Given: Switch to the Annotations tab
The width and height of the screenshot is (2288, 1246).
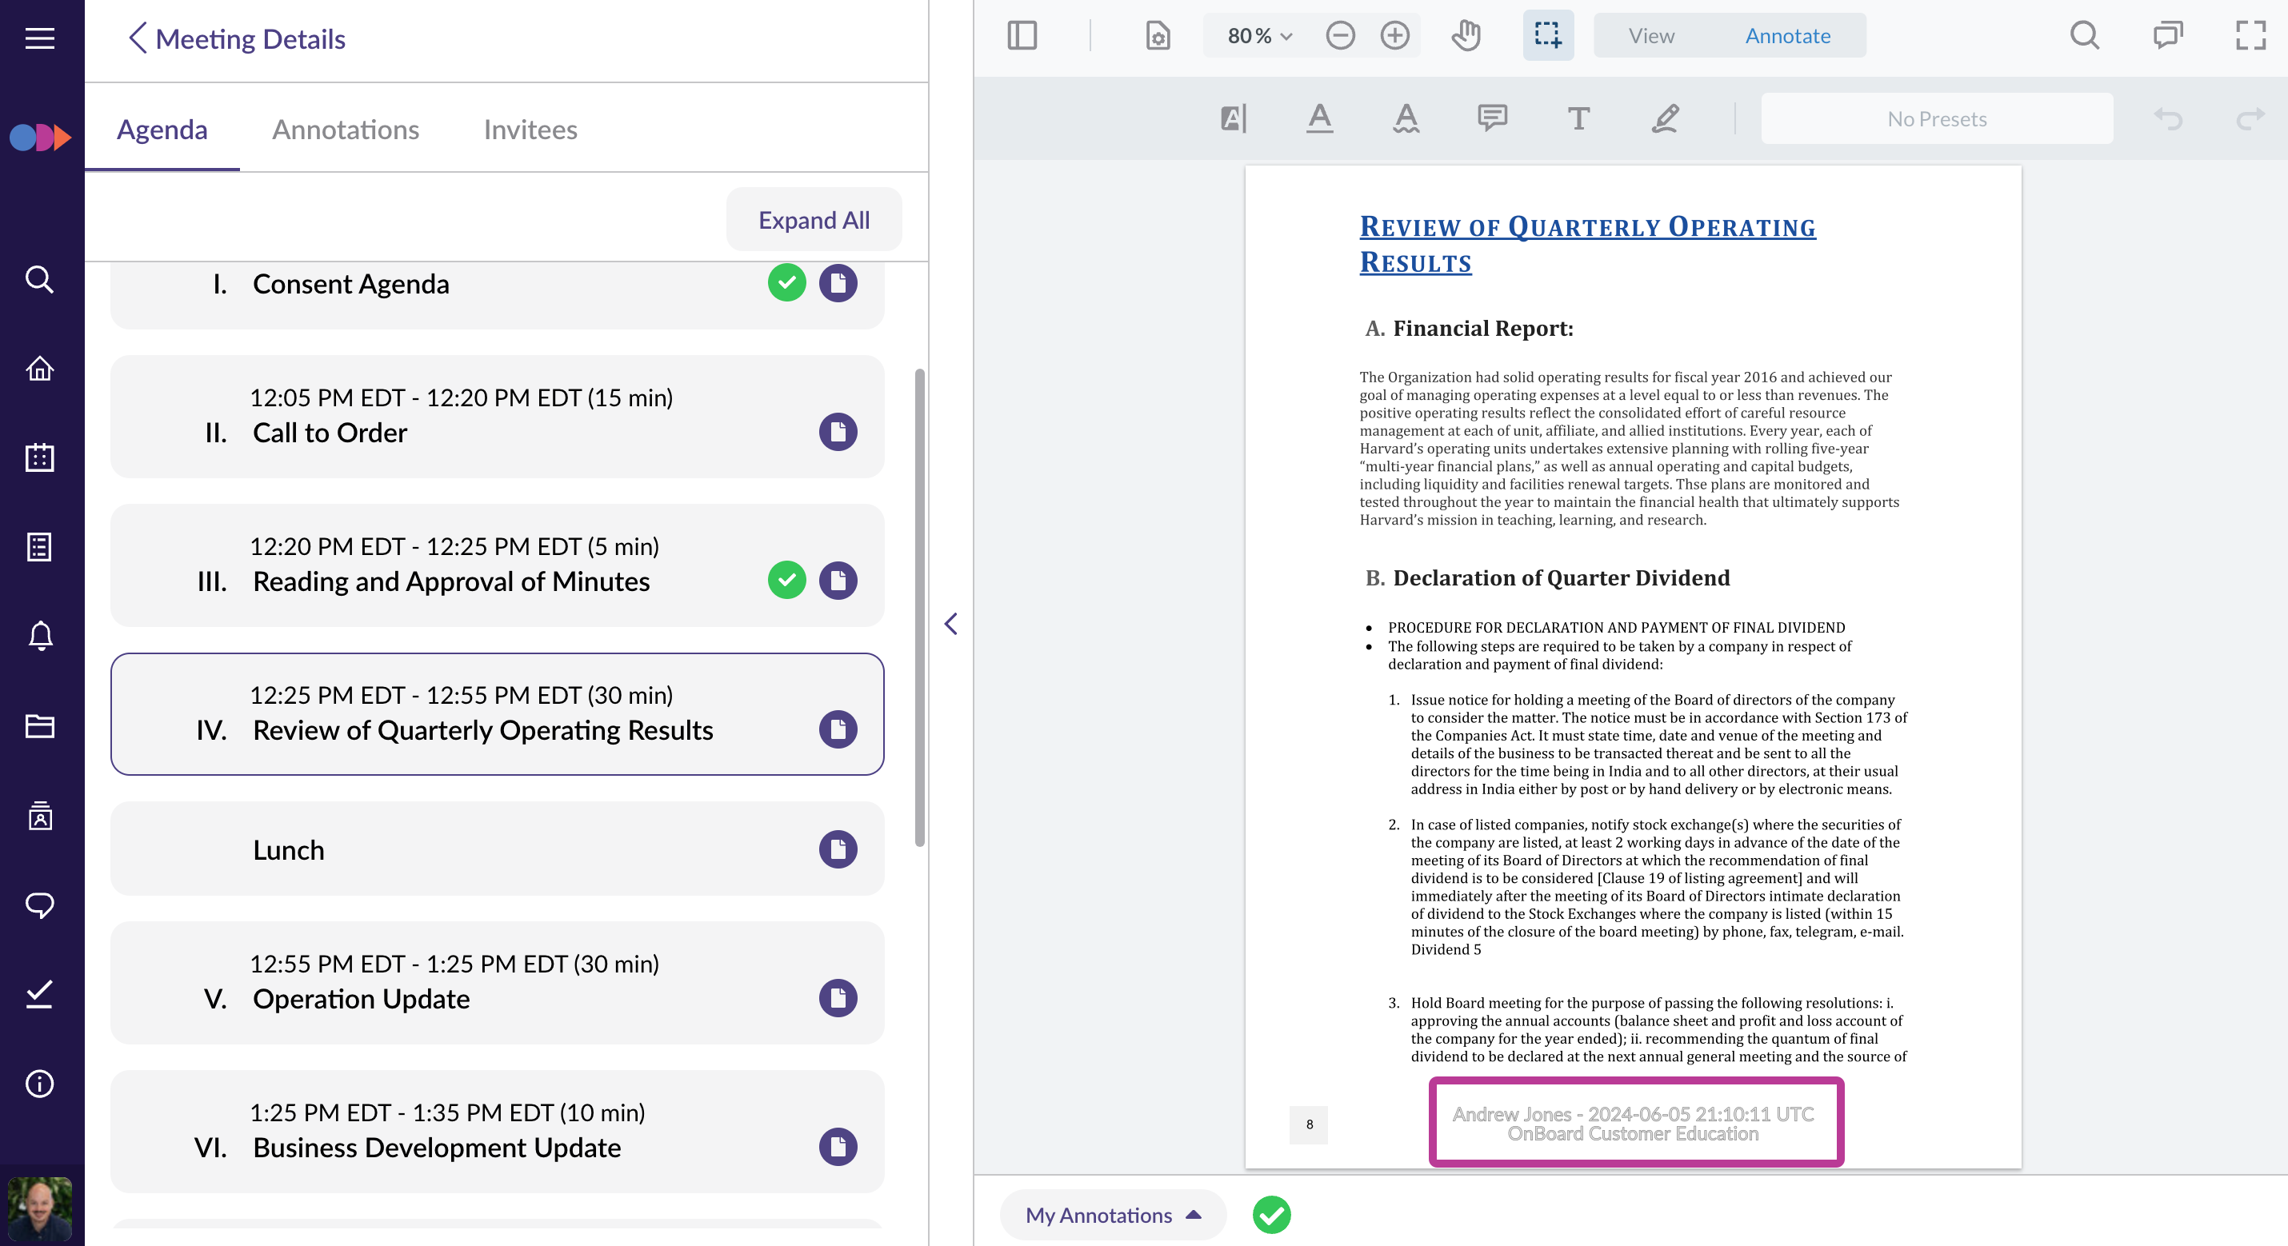Looking at the screenshot, I should [345, 129].
